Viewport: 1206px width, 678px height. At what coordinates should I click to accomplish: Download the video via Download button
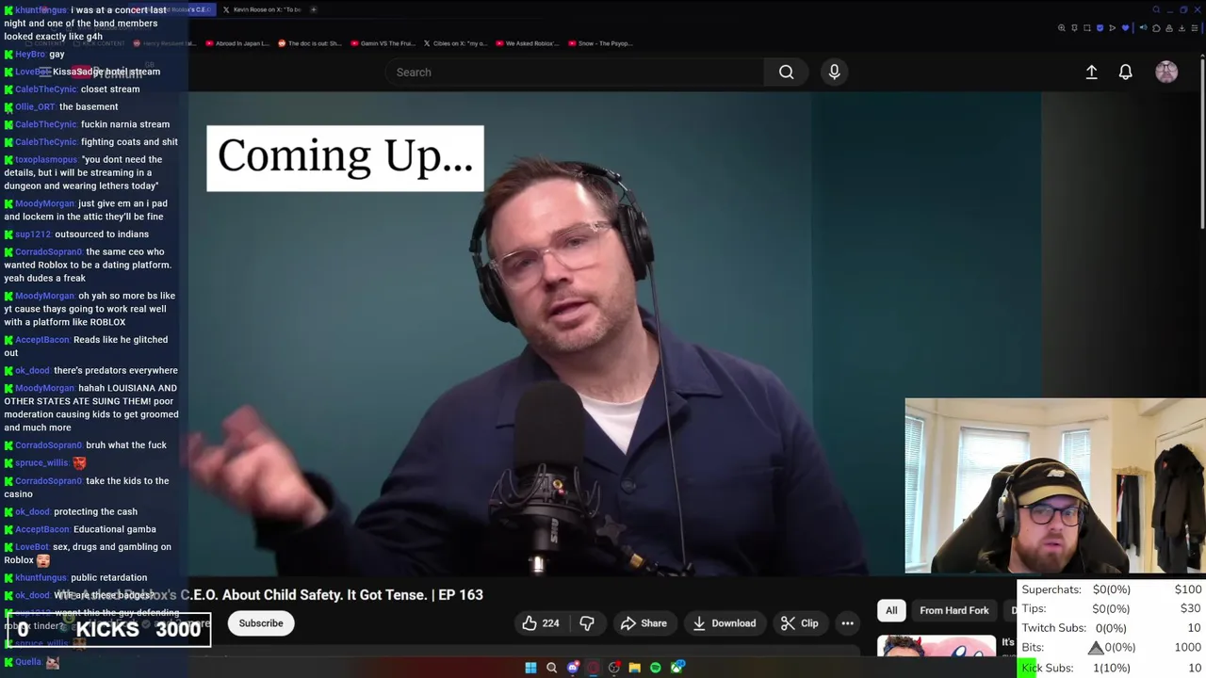pos(724,623)
